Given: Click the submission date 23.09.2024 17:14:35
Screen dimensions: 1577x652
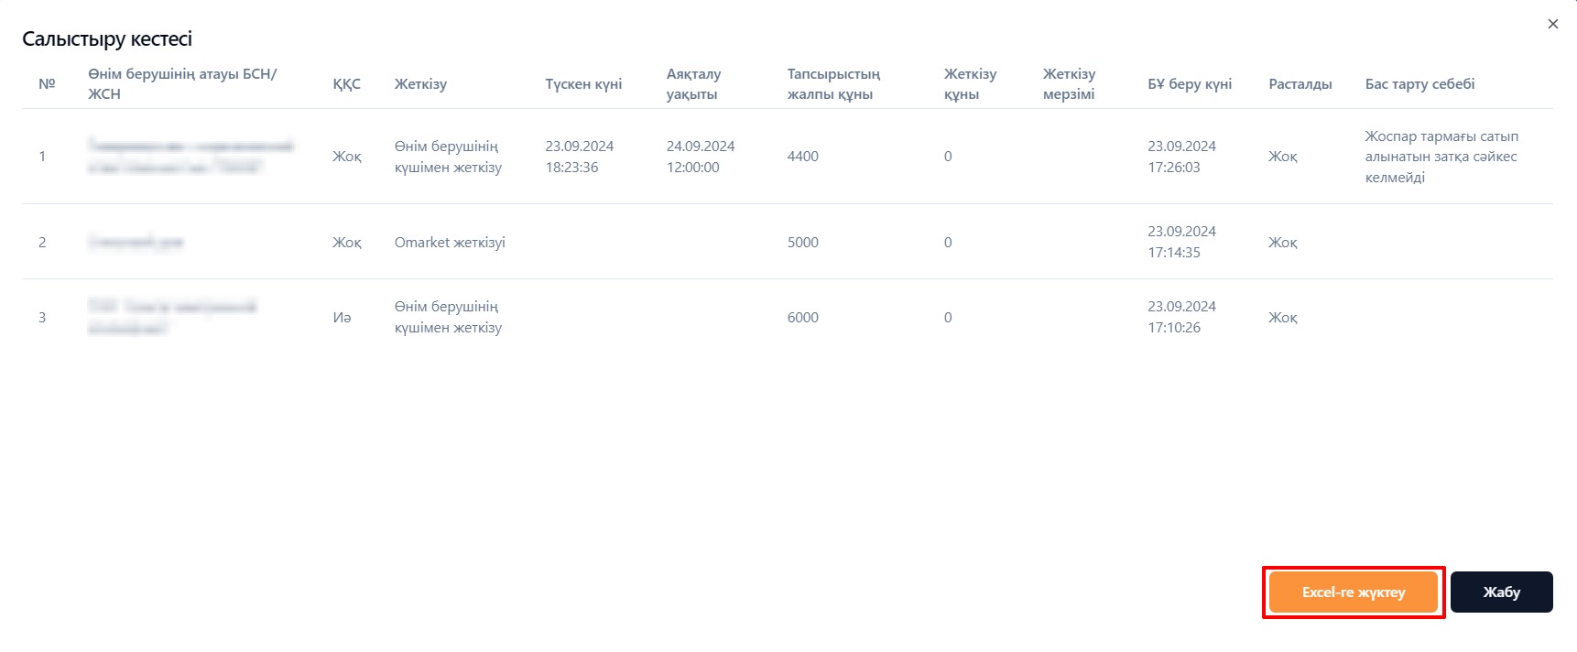Looking at the screenshot, I should coord(1181,242).
